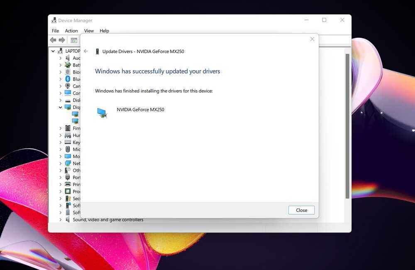Image resolution: width=415 pixels, height=270 pixels.
Task: Click the Bluetooth category icon
Action: point(68,79)
